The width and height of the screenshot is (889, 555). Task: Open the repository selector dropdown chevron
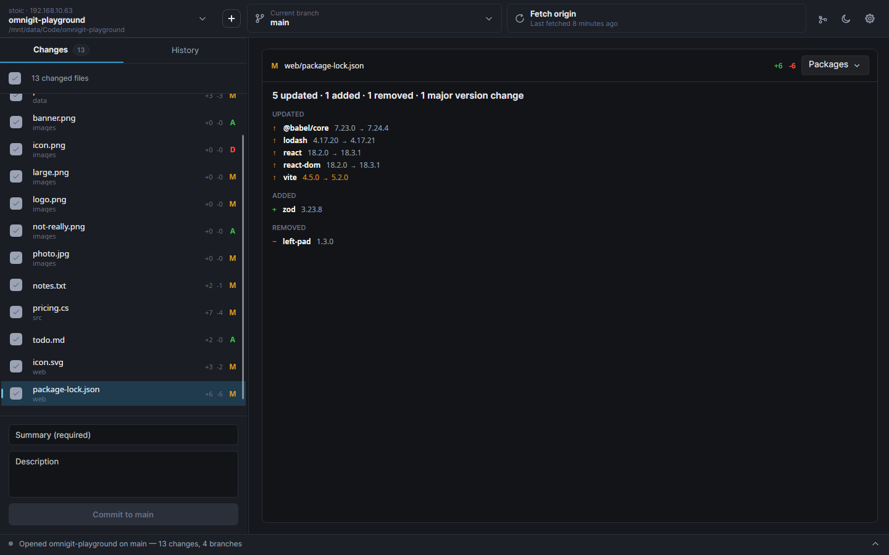point(202,18)
